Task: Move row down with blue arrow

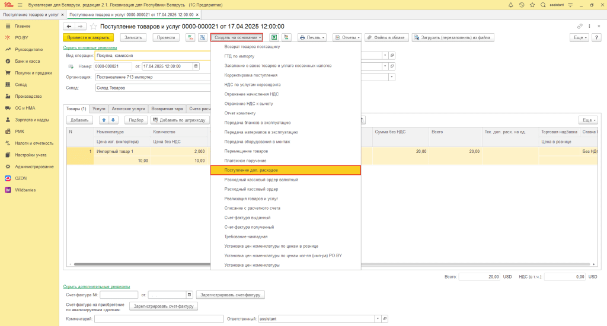Action: [x=113, y=120]
